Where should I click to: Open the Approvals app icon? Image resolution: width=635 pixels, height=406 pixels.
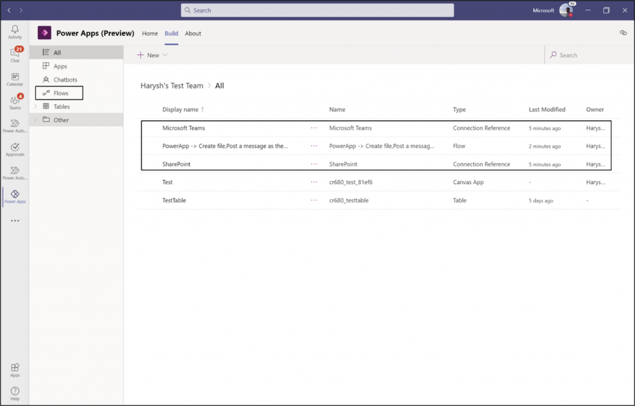[x=15, y=149]
